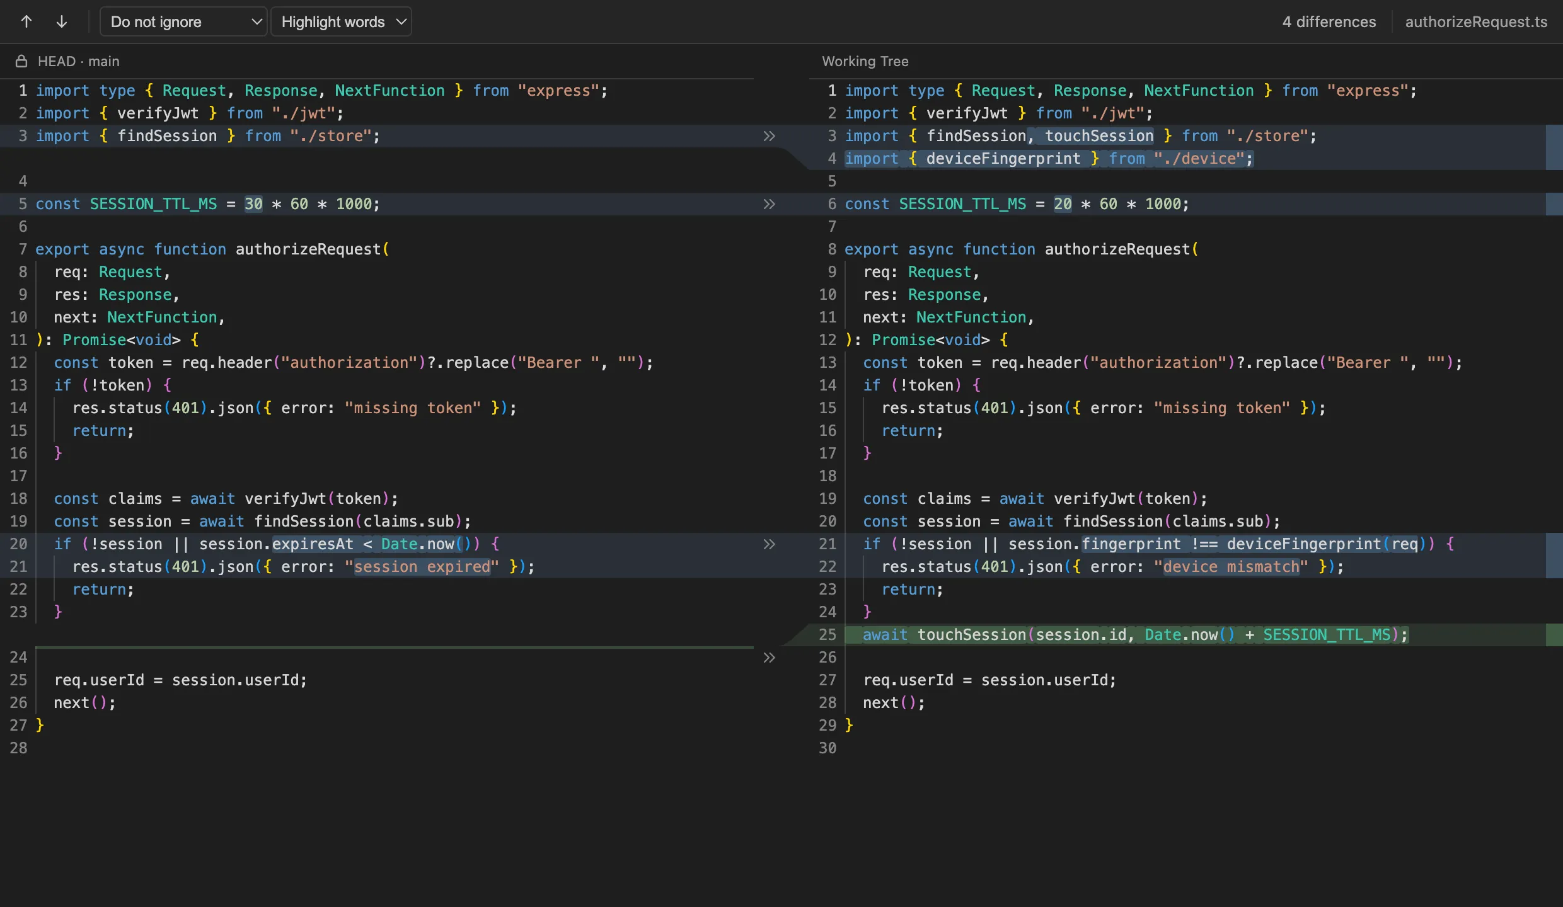Click the highlighted value 20 in right pane
The image size is (1563, 907).
point(1063,204)
